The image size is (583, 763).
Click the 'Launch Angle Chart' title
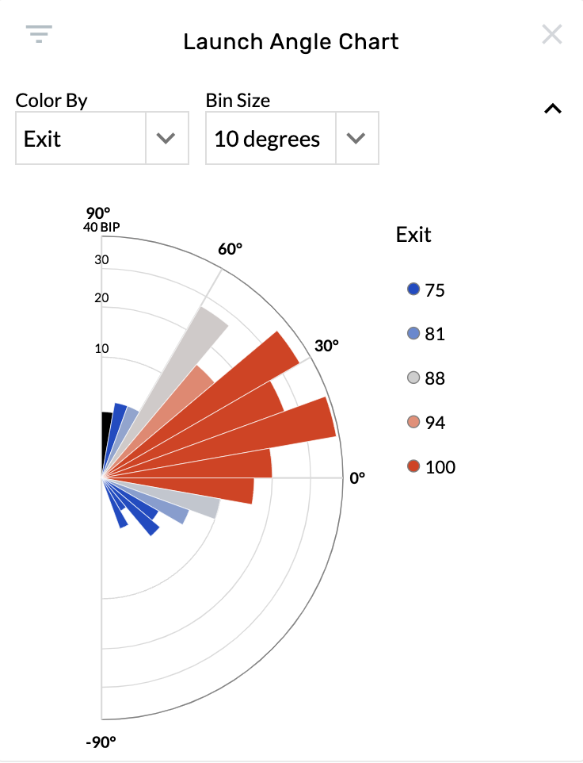pos(291,41)
